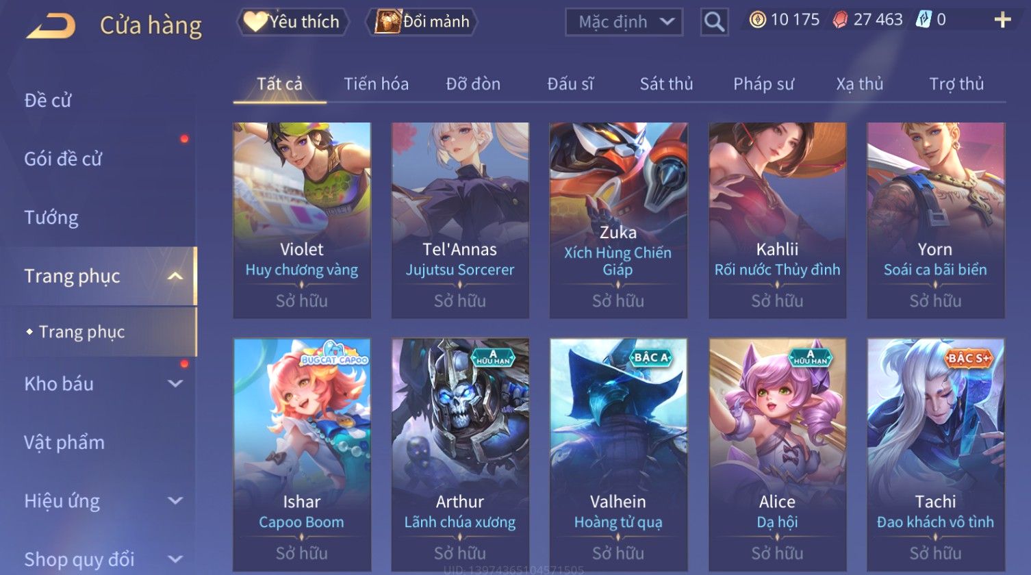Switch to the Pháp sư tab
1031x575 pixels.
763,84
